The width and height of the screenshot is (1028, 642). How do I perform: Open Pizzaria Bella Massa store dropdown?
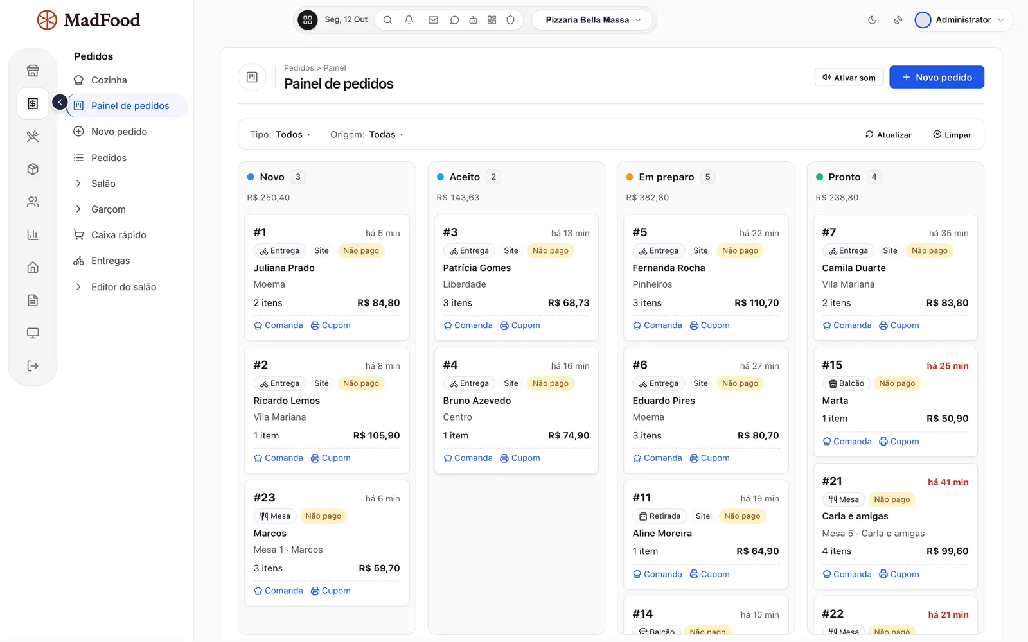(592, 20)
